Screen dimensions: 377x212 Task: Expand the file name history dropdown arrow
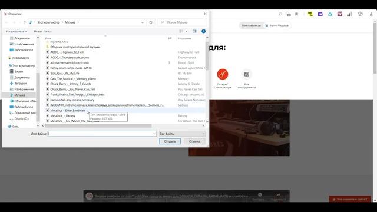[x=154, y=134]
